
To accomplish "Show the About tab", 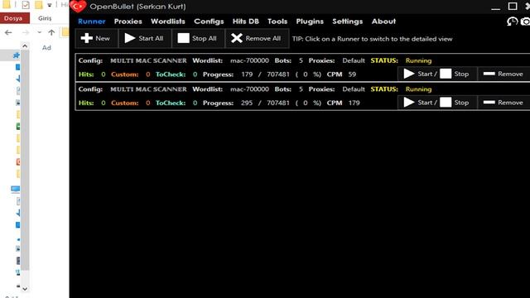I will pos(383,22).
